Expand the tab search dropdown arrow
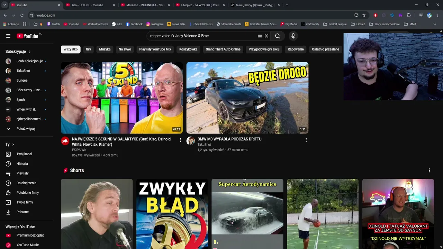 (x=4, y=5)
